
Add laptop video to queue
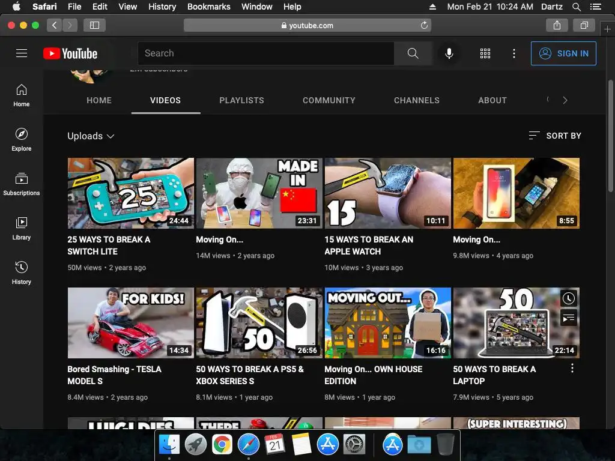[x=568, y=318]
